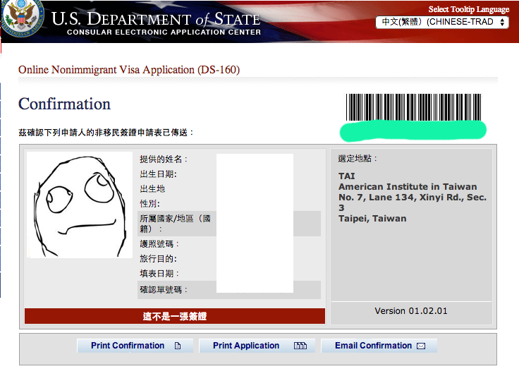Click 'Taipei, Taiwan' address line

(x=372, y=219)
